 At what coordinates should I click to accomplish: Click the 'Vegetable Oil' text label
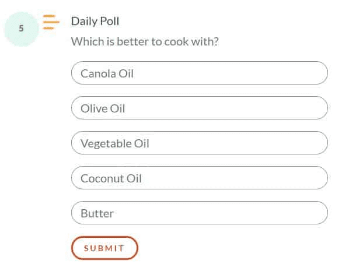[115, 143]
